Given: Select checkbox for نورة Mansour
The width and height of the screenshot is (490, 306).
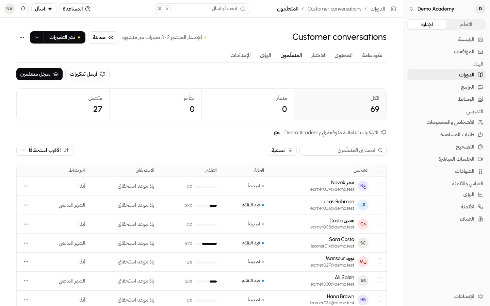Looking at the screenshot, I should (379, 261).
